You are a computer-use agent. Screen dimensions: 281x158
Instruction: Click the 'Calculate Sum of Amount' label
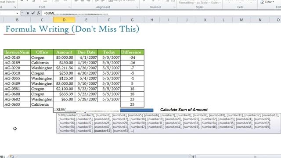click(184, 110)
